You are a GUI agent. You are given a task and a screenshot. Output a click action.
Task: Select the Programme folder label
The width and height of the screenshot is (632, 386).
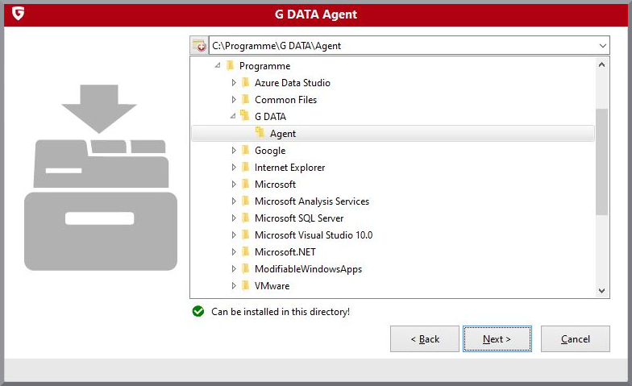click(264, 66)
